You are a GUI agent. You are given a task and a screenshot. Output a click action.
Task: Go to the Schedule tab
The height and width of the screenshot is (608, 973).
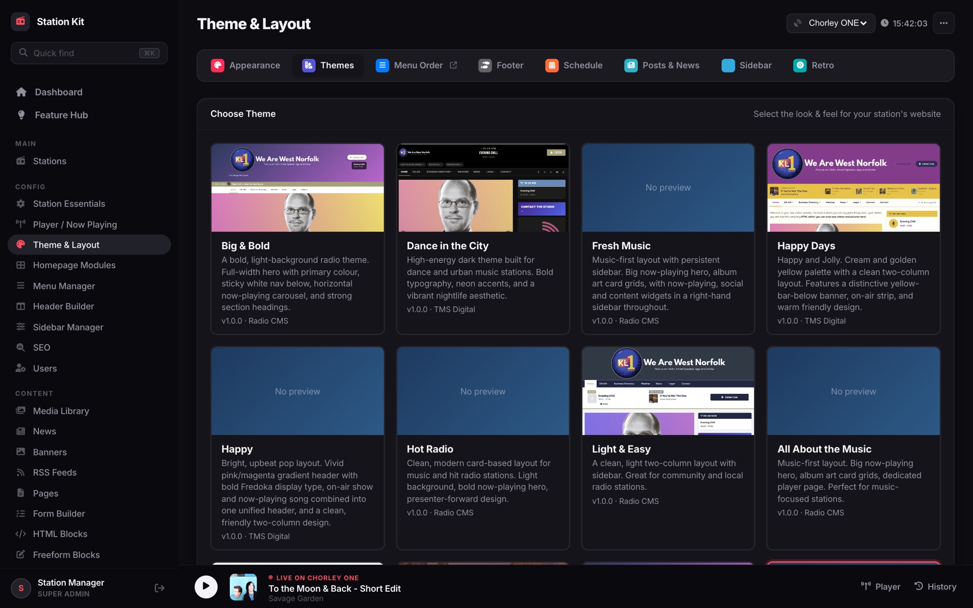574,65
